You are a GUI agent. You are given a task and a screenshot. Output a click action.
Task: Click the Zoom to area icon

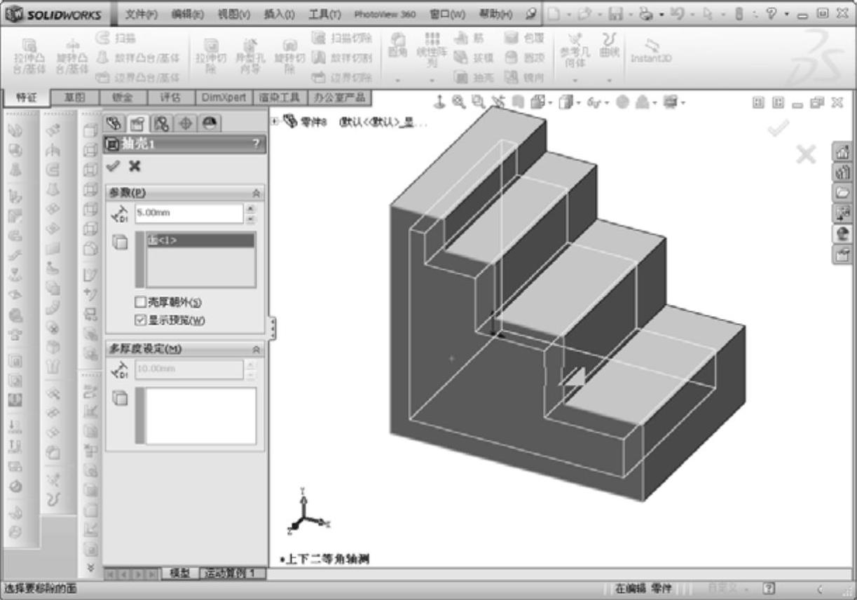(x=478, y=102)
